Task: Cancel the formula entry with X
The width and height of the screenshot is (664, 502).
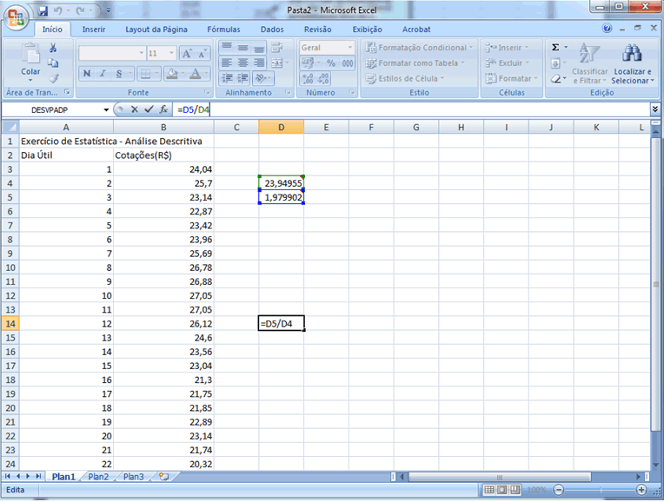Action: click(135, 109)
